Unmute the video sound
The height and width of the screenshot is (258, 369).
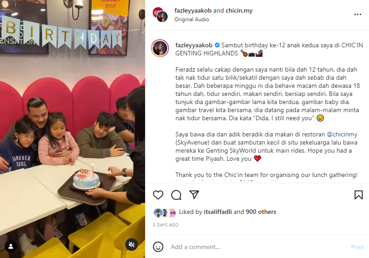pos(132,244)
